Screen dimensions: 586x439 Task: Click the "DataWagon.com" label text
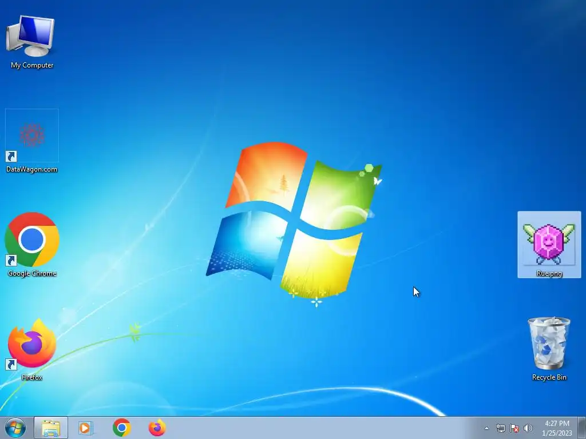pyautogui.click(x=32, y=169)
